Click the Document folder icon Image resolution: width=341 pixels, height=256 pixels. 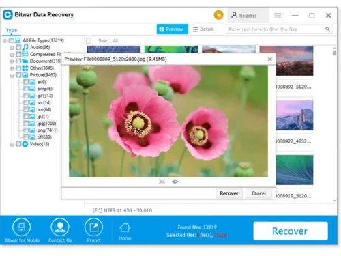click(x=25, y=61)
